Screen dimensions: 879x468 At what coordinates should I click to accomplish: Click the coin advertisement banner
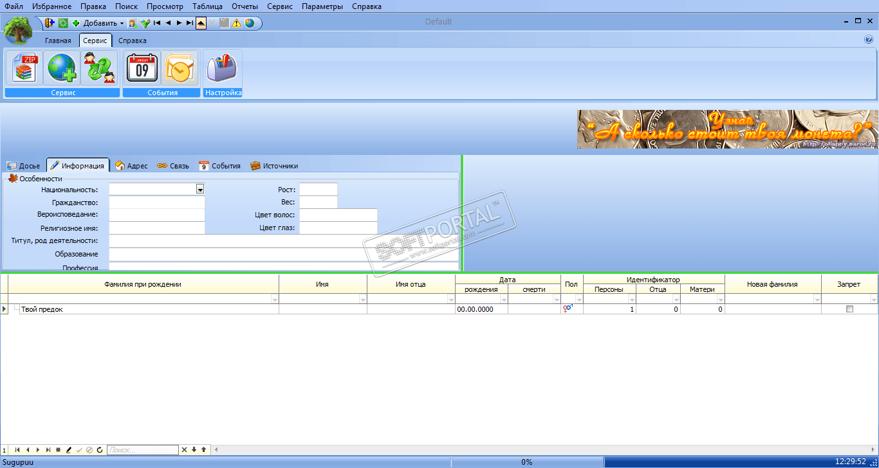point(728,129)
